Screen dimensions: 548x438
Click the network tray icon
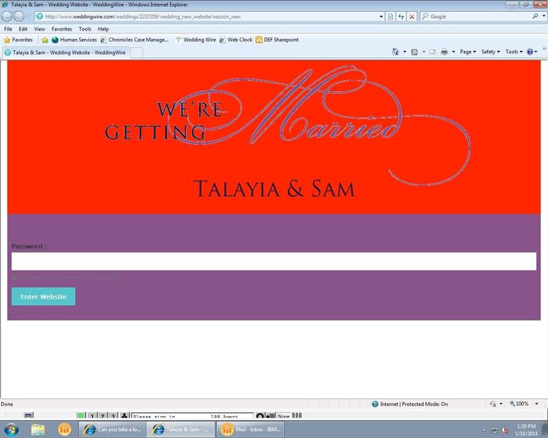494,430
